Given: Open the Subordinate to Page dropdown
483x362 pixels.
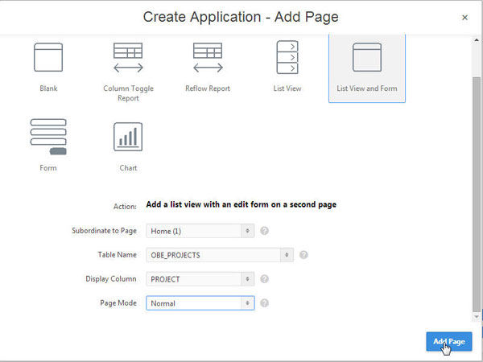Looking at the screenshot, I should 200,231.
